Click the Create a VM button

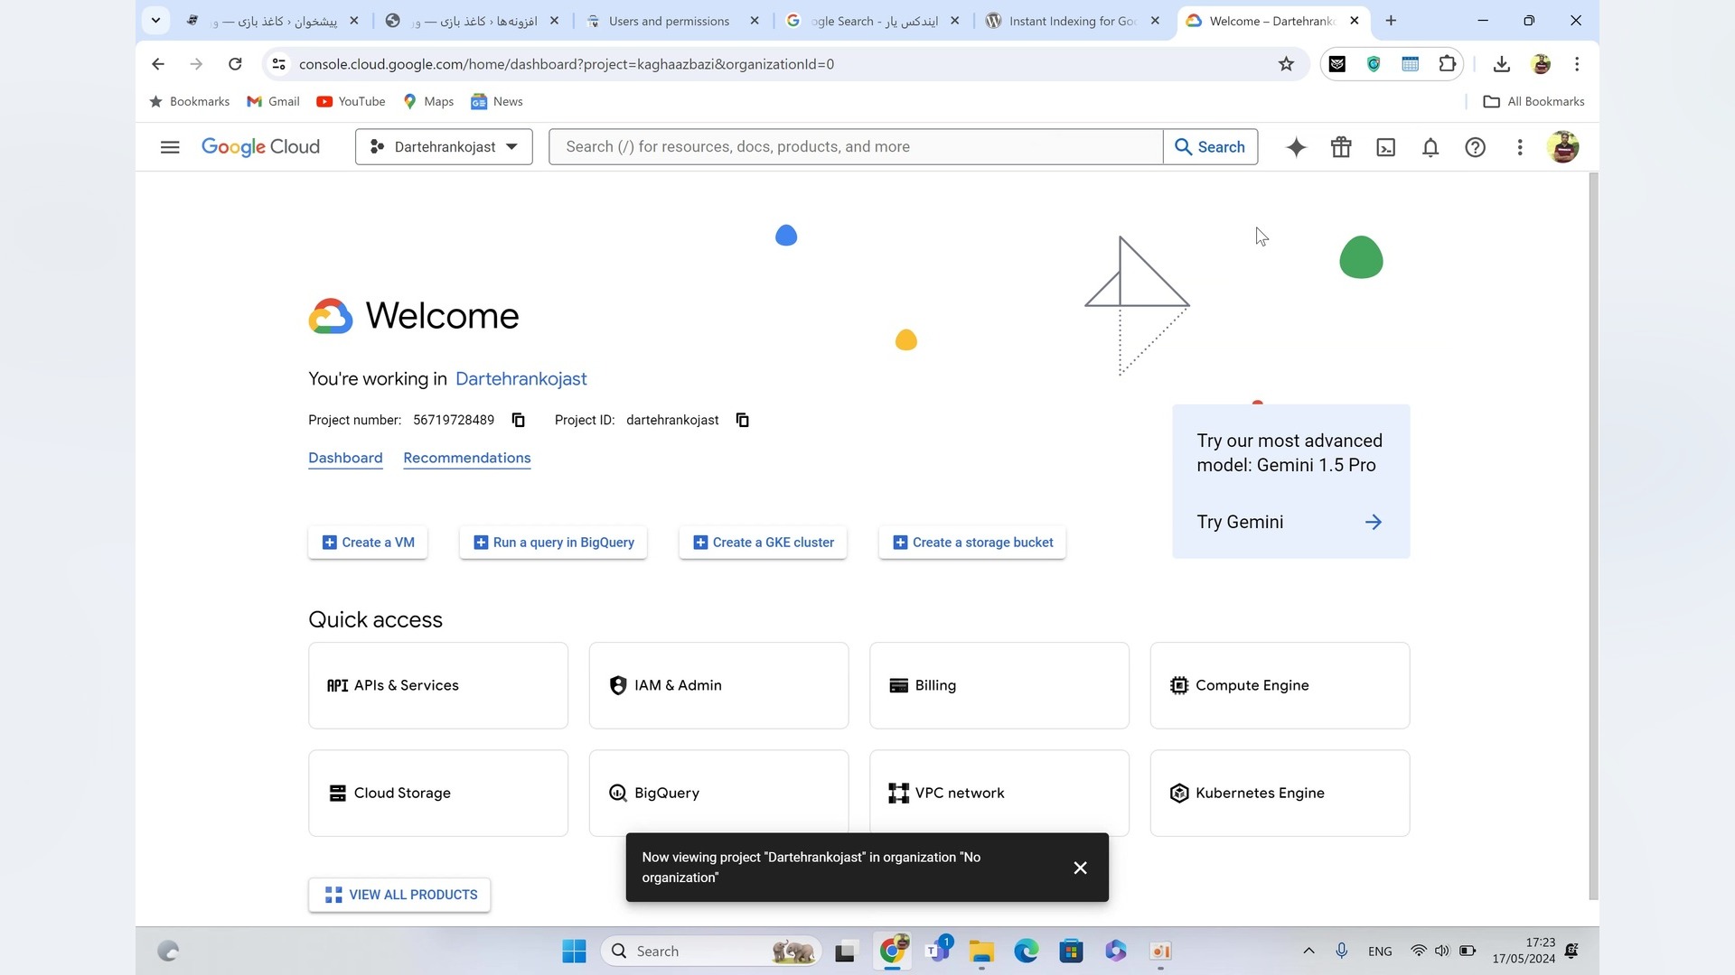click(x=368, y=543)
